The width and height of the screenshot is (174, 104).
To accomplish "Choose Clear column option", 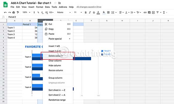I will click(x=58, y=61).
